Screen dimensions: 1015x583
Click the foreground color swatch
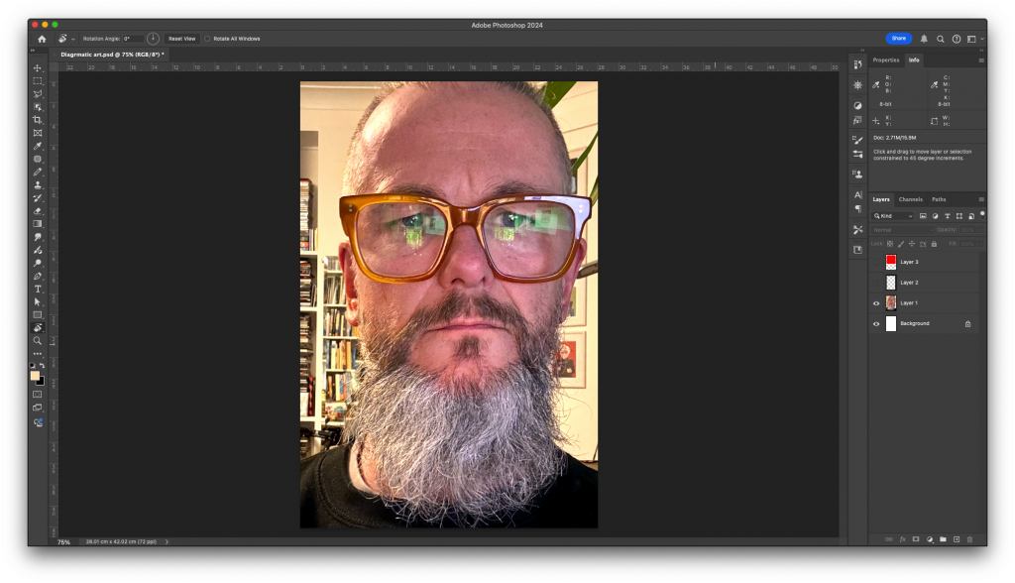35,376
